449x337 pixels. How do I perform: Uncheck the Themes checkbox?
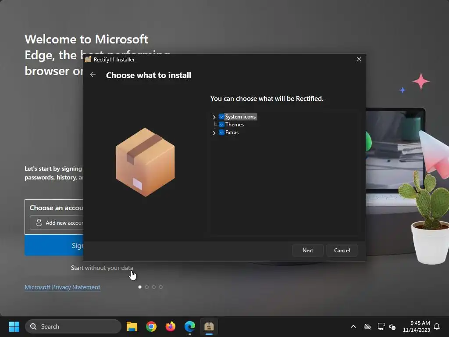coord(221,124)
